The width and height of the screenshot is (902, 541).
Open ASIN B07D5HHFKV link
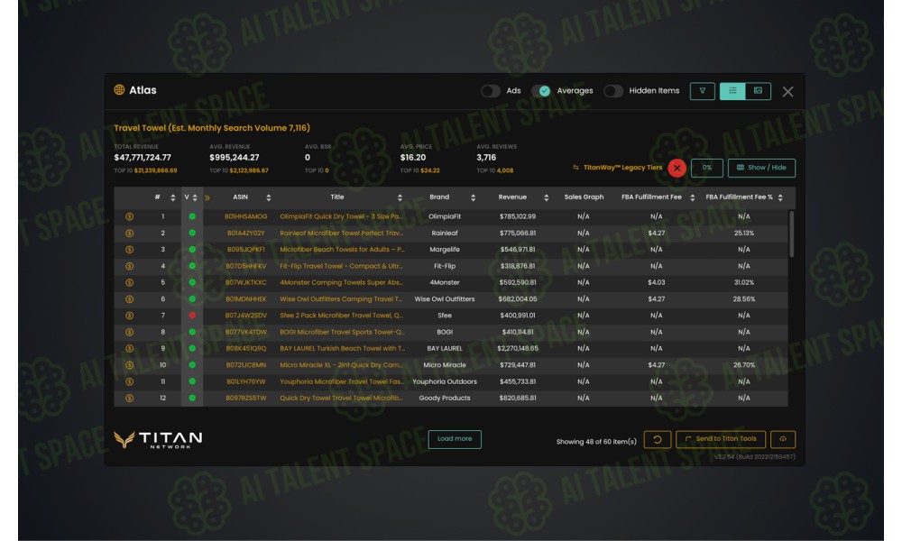point(246,266)
